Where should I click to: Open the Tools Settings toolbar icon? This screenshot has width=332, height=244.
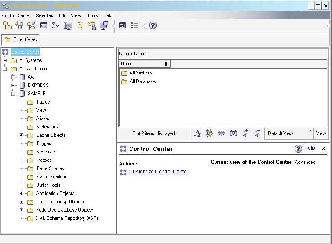click(x=122, y=25)
